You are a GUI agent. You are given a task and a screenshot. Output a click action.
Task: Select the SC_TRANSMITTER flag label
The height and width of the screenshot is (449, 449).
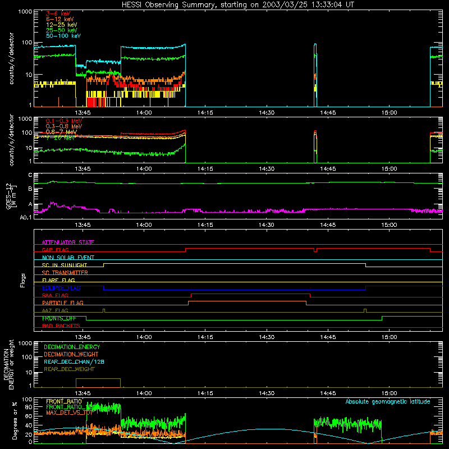65,273
